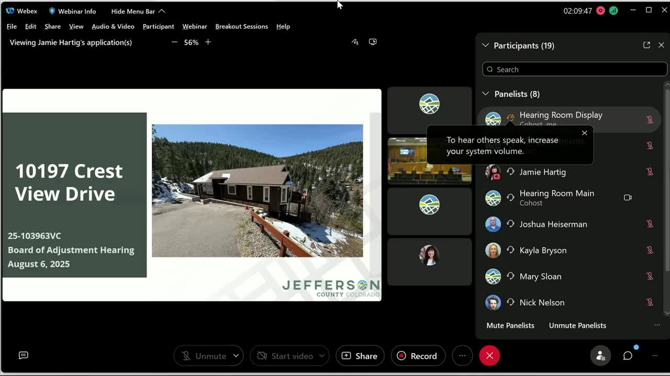
Task: Toggle mute for Hearing Room Display
Action: (x=650, y=120)
